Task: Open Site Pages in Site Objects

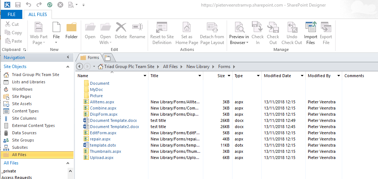Action: pyautogui.click(x=22, y=96)
